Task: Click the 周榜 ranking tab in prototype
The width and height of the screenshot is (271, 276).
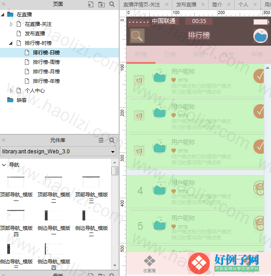Action: coord(199,54)
